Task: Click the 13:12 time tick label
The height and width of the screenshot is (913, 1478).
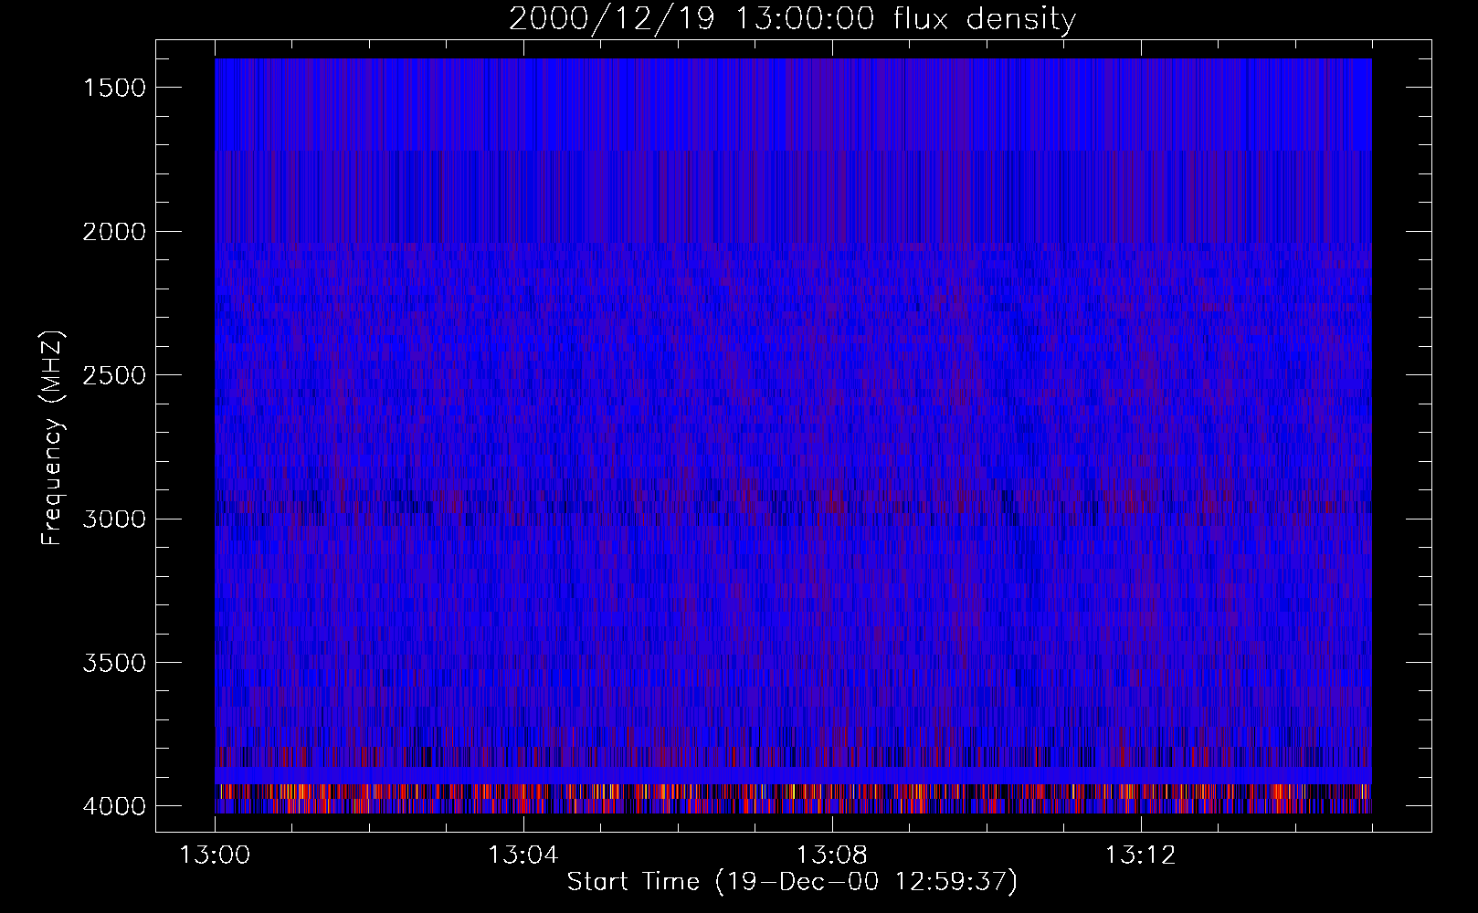Action: click(x=1140, y=855)
